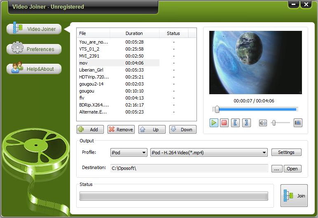Open the Video Joiner section
This screenshot has width=318, height=218.
pyautogui.click(x=34, y=29)
